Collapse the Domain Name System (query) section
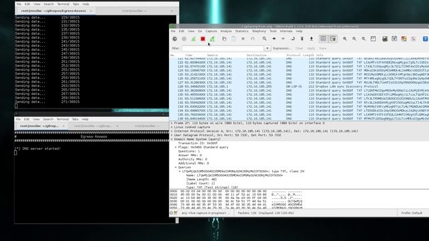The image size is (429, 241). [x=172, y=139]
